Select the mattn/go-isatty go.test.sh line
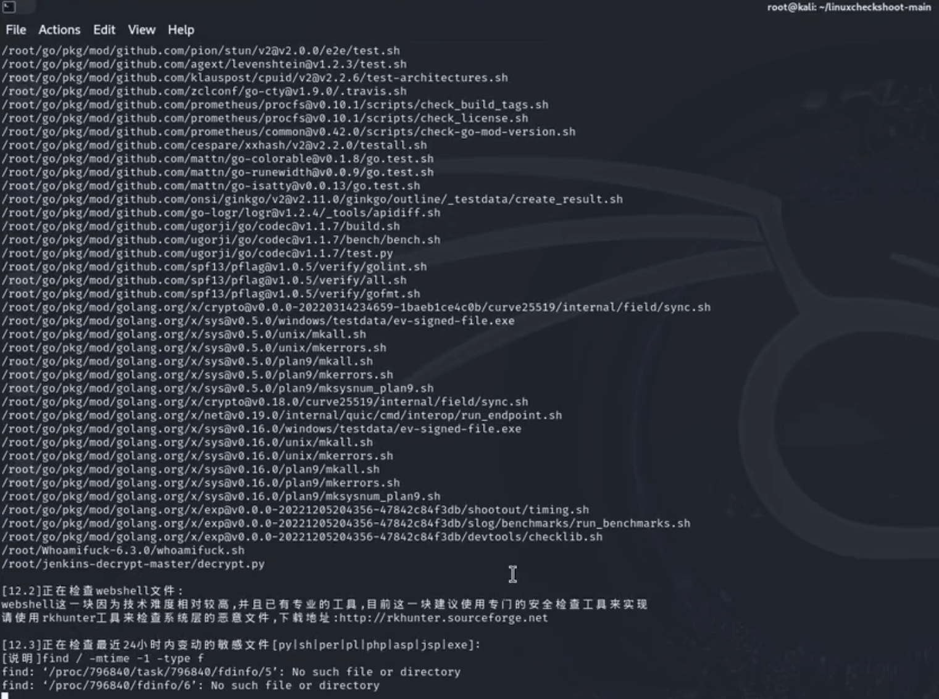This screenshot has width=939, height=699. pos(211,186)
